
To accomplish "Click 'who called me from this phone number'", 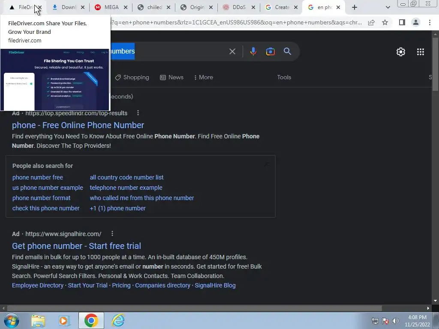I will 141,198.
